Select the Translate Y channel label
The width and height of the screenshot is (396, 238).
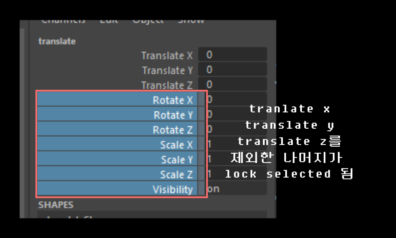coord(167,70)
